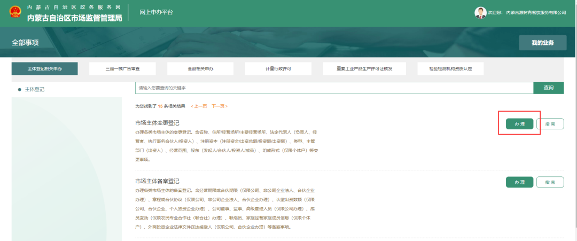Switch to 食品相关申办 tab

(x=200, y=69)
